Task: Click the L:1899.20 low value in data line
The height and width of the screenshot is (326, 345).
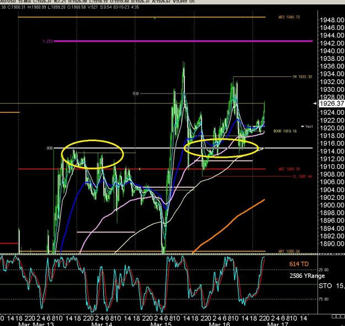Action: pyautogui.click(x=56, y=7)
